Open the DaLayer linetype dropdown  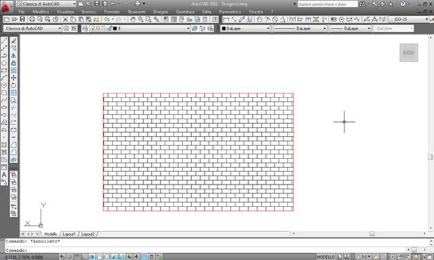tap(300, 28)
